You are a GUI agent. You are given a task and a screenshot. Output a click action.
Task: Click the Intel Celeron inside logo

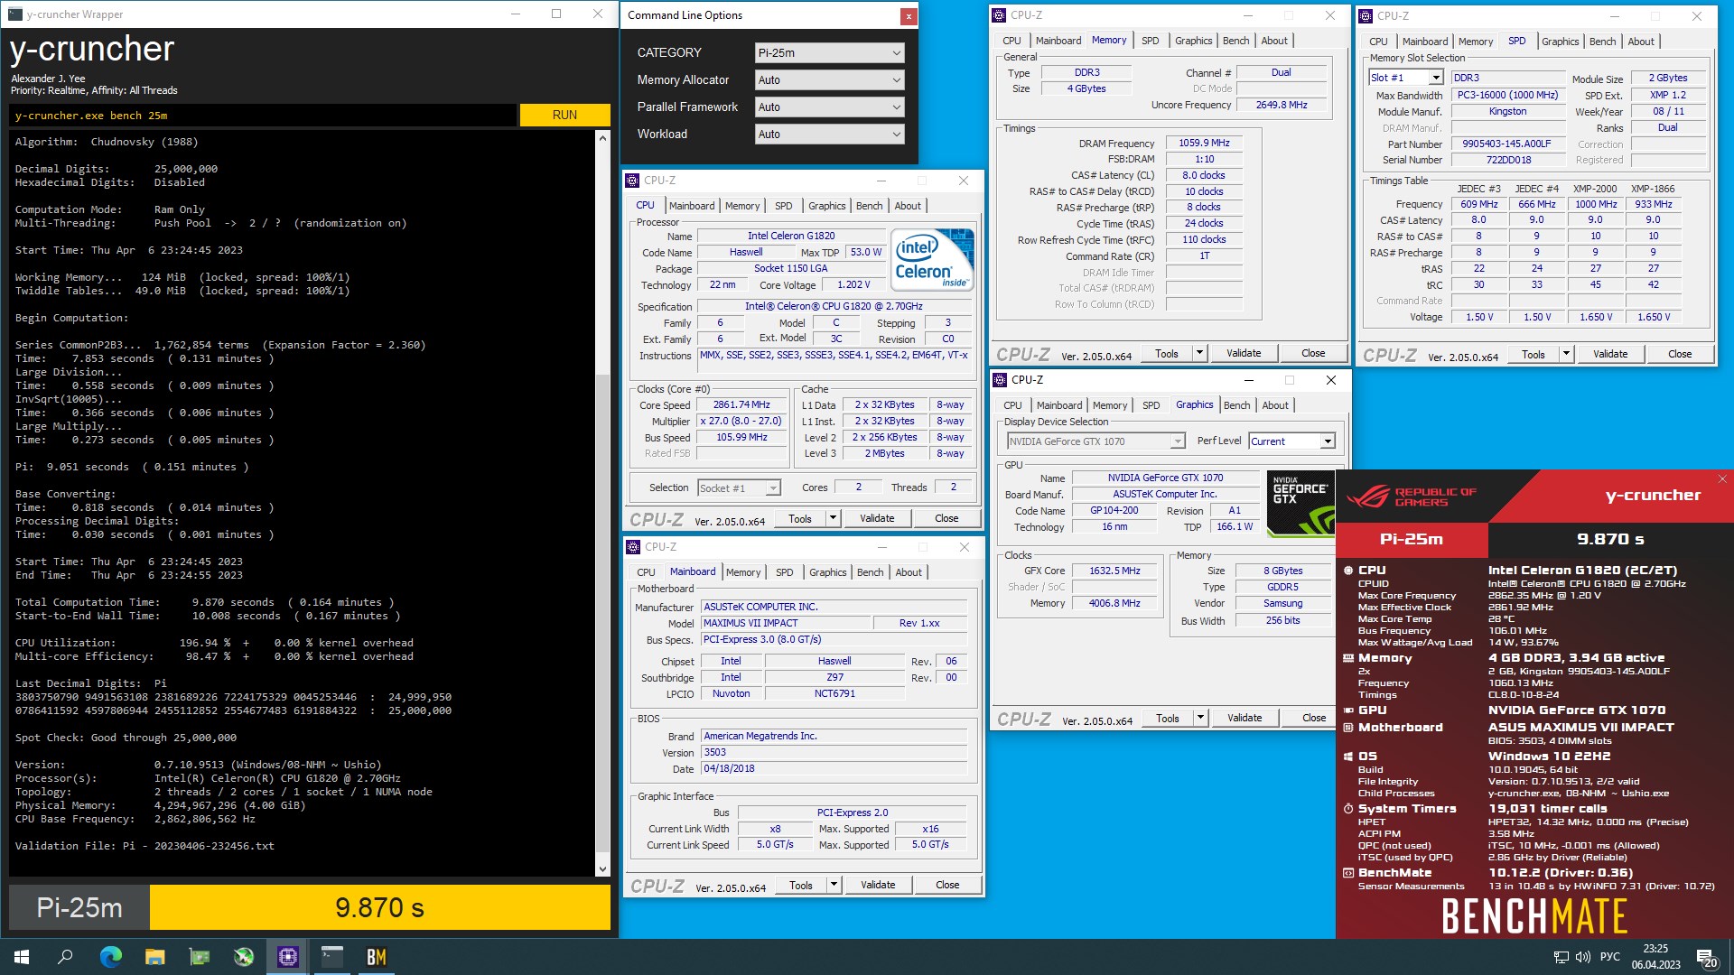coord(932,259)
